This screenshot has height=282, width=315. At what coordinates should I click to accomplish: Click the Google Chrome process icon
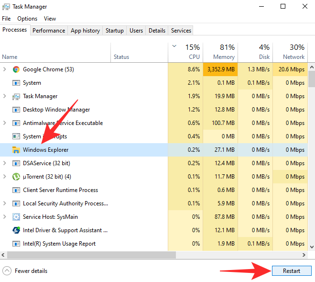(16, 69)
